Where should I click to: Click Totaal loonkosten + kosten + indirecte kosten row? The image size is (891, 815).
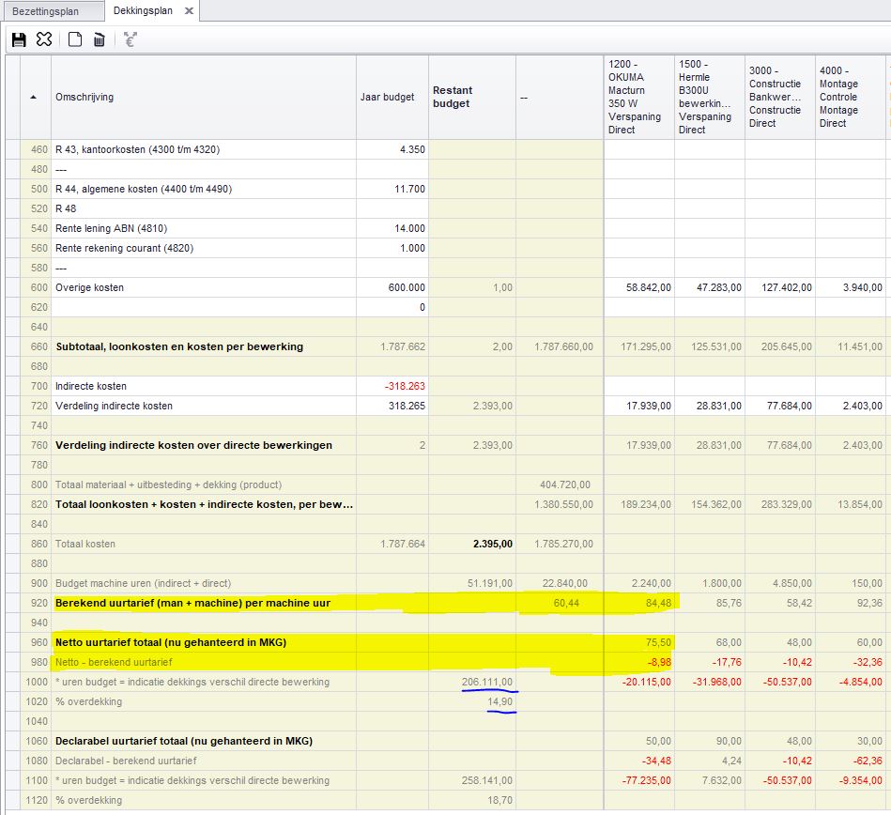[204, 505]
